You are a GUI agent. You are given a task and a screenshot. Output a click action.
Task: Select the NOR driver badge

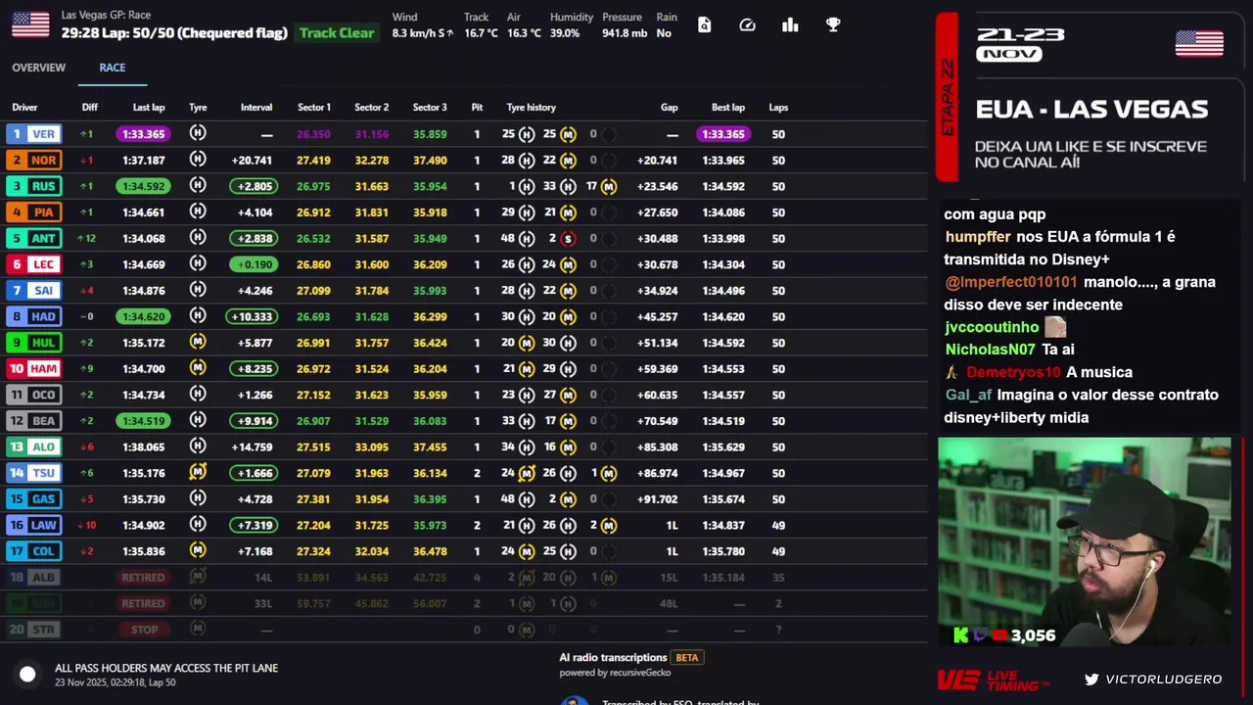pyautogui.click(x=33, y=160)
